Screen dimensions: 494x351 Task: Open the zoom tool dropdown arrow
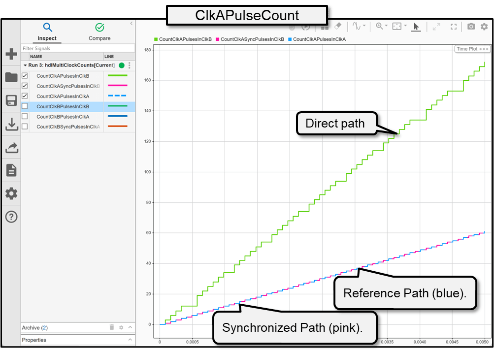point(387,27)
